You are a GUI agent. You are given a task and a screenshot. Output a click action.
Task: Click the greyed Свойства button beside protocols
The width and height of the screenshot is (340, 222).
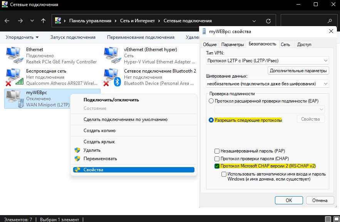pos(310,119)
